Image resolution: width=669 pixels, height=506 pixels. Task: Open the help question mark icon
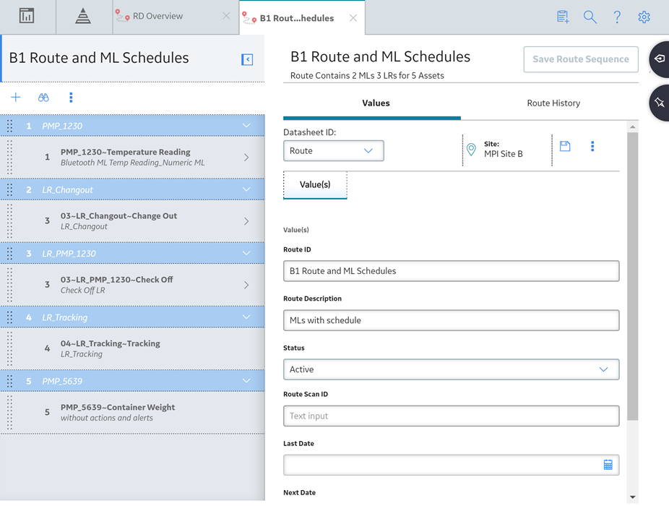click(617, 17)
